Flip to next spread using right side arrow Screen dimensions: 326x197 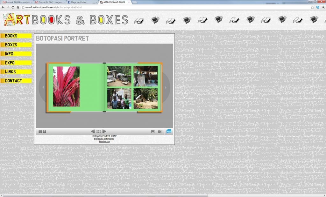pos(166,87)
